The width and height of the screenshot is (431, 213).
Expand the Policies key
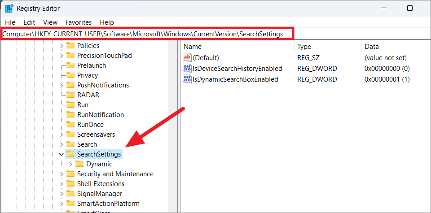[x=62, y=46]
